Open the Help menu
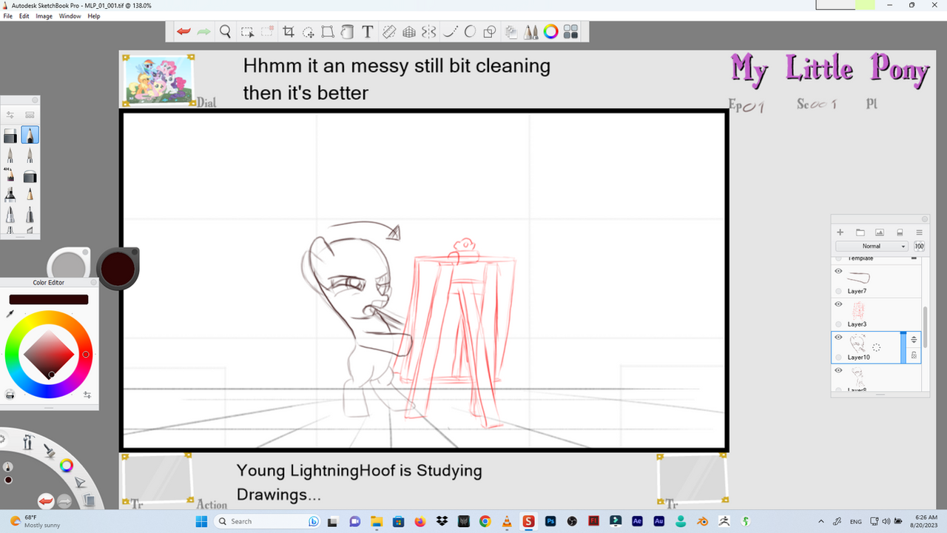Viewport: 947px width, 533px height. point(94,16)
